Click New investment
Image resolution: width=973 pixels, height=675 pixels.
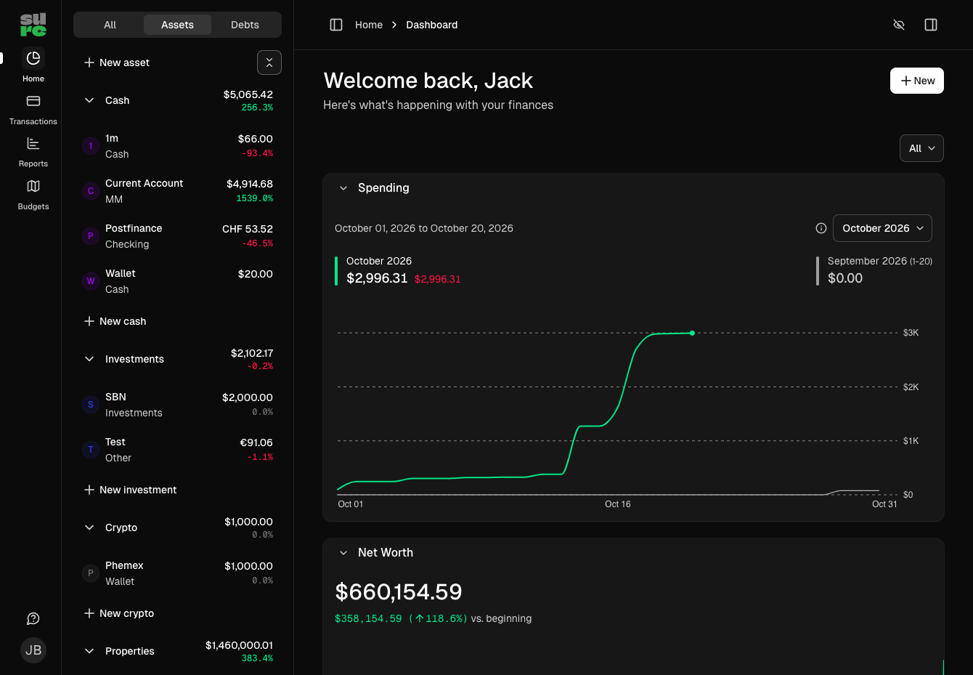(131, 490)
